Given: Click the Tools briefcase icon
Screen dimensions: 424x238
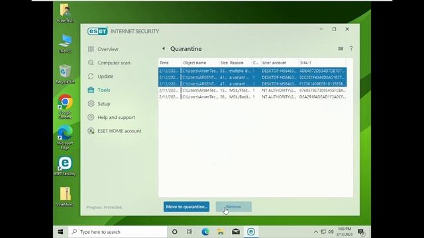Looking at the screenshot, I should pos(91,90).
